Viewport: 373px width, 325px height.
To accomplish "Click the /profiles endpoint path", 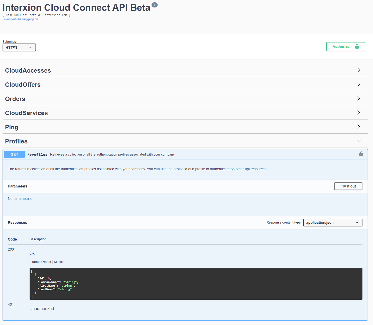I will (x=37, y=155).
